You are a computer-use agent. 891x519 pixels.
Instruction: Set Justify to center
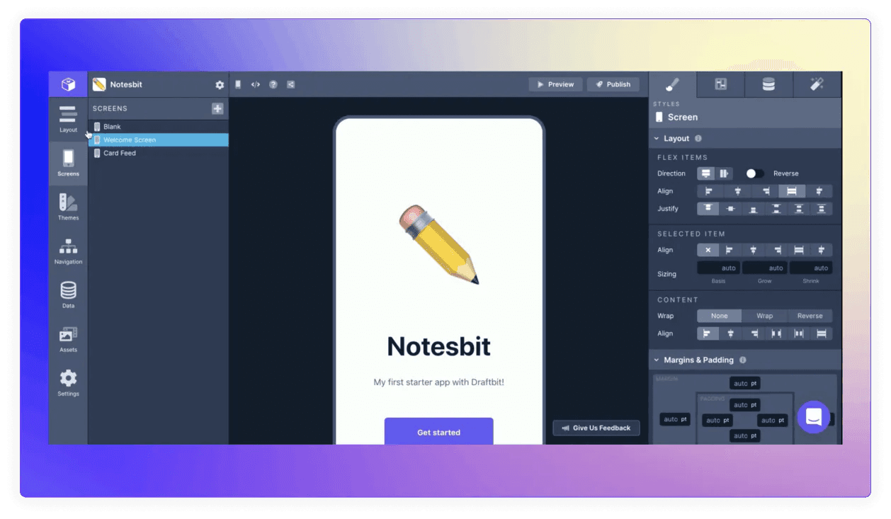tap(731, 209)
